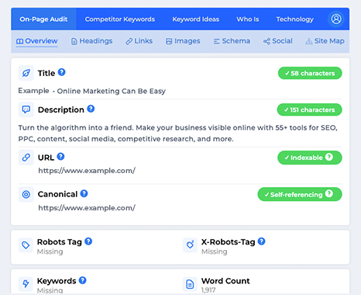The height and width of the screenshot is (295, 361).
Task: Select the Overview sub-tab
Action: 36,41
